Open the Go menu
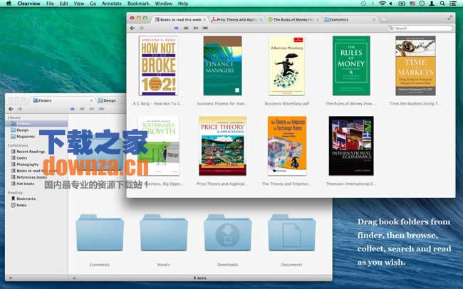 (93, 4)
